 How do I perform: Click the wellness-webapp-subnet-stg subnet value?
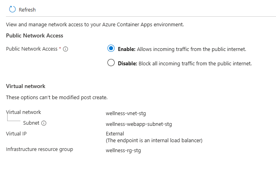click(139, 124)
